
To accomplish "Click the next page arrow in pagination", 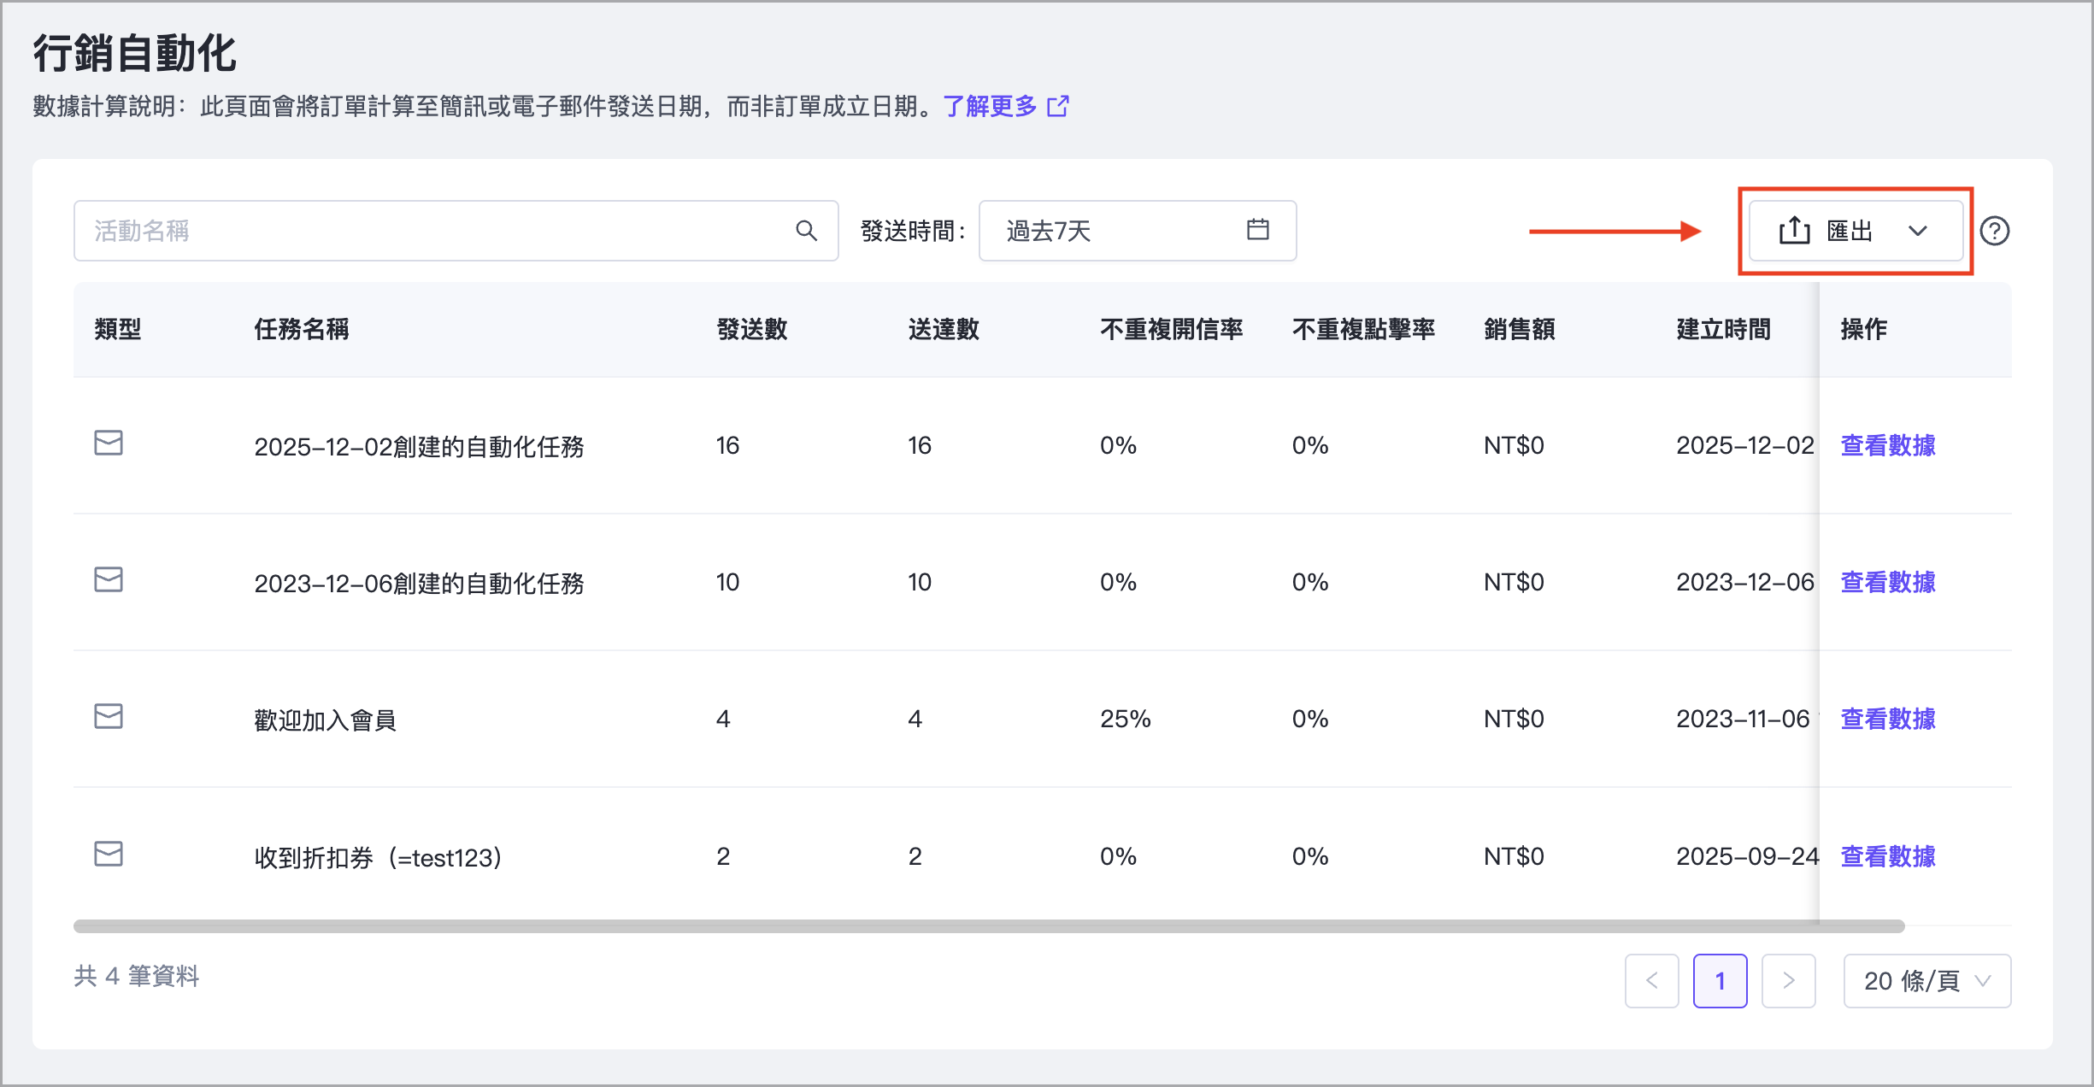I will pos(1788,980).
